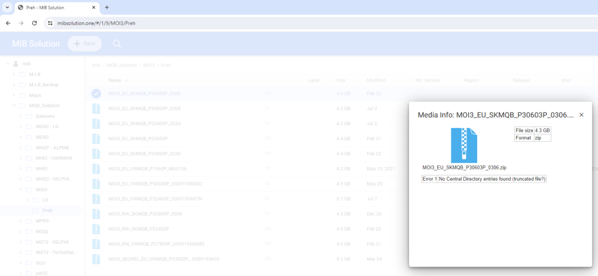Image resolution: width=598 pixels, height=276 pixels.
Task: Click the 4.3 GB file size cell in dialog
Action: tap(542, 131)
